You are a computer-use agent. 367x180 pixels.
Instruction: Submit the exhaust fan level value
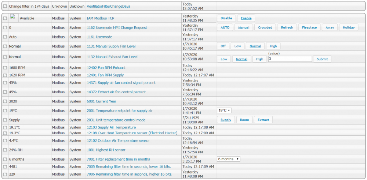click(322, 59)
